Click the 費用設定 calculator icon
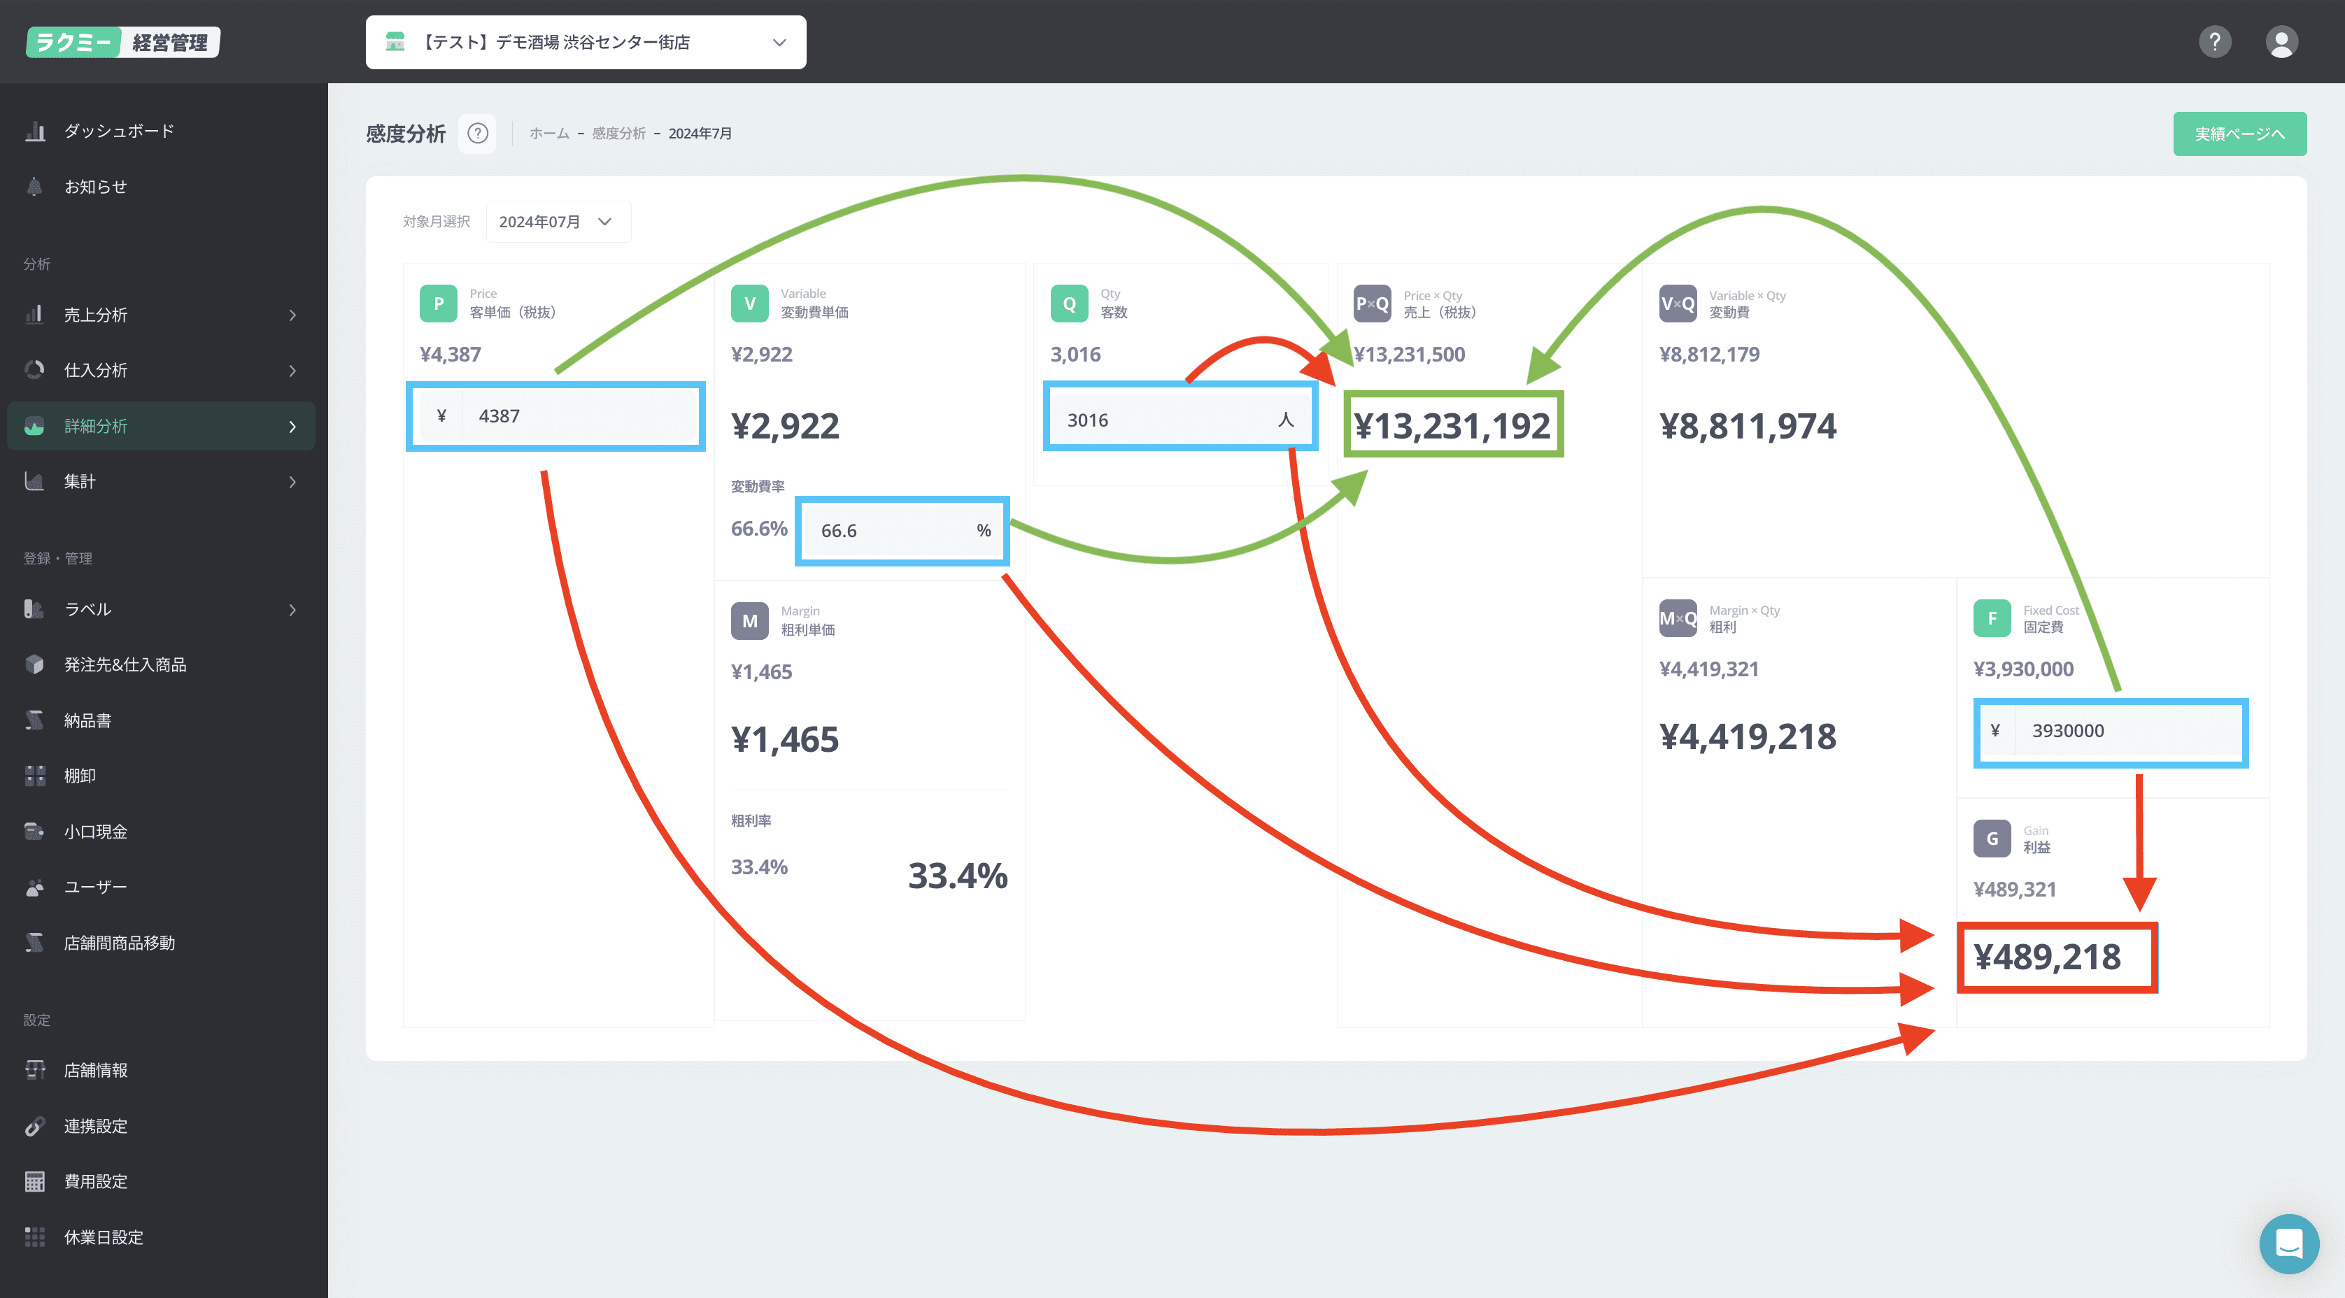 pos(34,1181)
